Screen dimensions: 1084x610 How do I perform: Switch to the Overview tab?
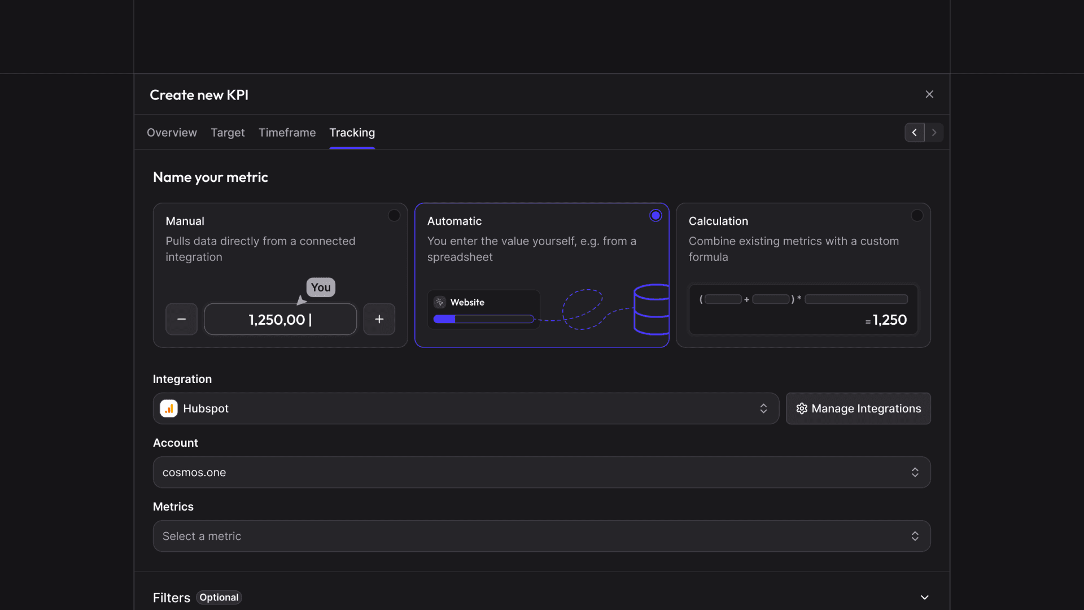172,133
